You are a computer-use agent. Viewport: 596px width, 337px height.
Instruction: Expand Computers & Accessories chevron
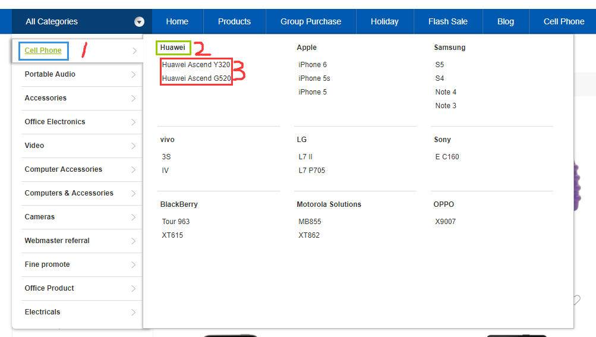(134, 193)
